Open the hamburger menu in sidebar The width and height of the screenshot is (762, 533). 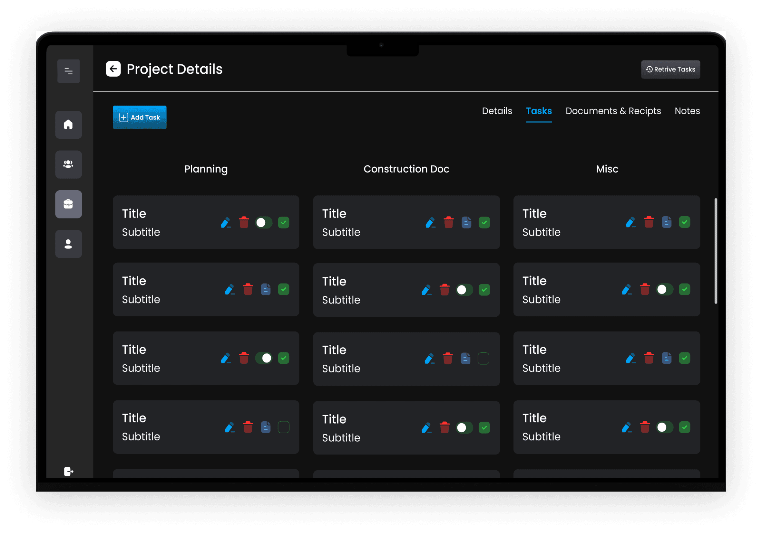click(x=68, y=71)
